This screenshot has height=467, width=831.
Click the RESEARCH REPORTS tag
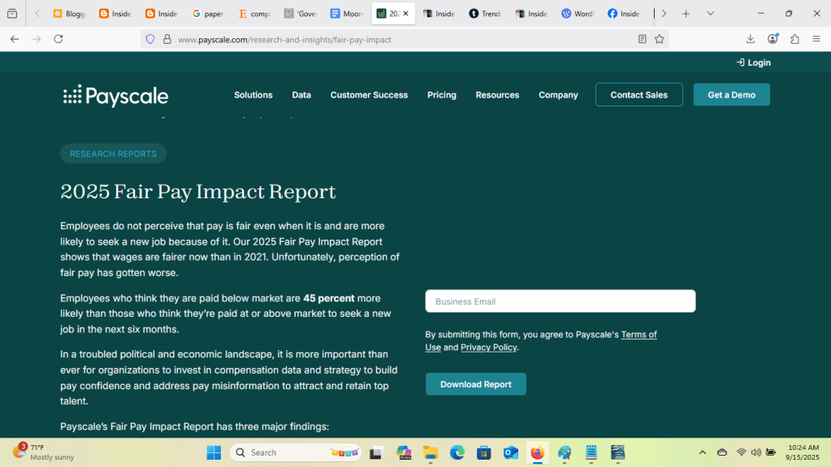pyautogui.click(x=114, y=154)
